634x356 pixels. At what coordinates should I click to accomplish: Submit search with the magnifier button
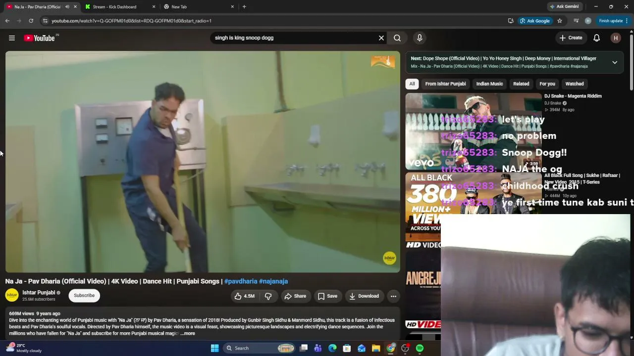[x=397, y=38]
